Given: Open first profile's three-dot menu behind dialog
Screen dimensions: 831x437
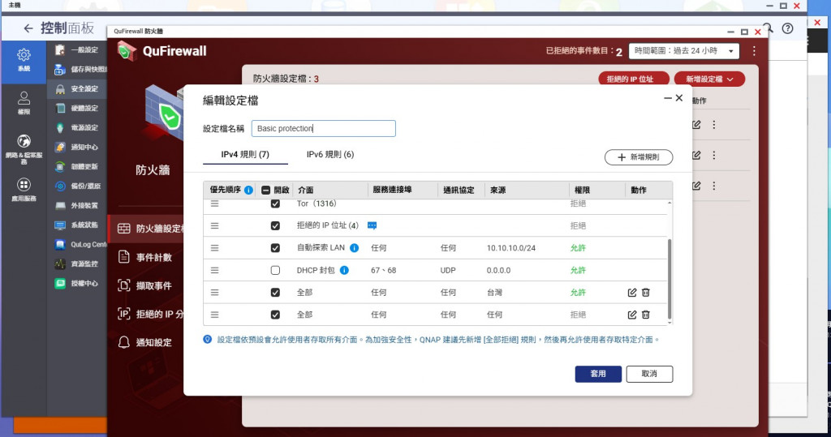Looking at the screenshot, I should pyautogui.click(x=714, y=125).
